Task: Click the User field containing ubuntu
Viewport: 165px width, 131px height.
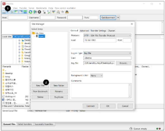Action: coord(107,58)
